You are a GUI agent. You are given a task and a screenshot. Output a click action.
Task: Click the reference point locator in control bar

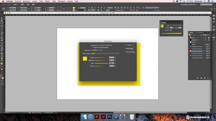pyautogui.click(x=4, y=9)
